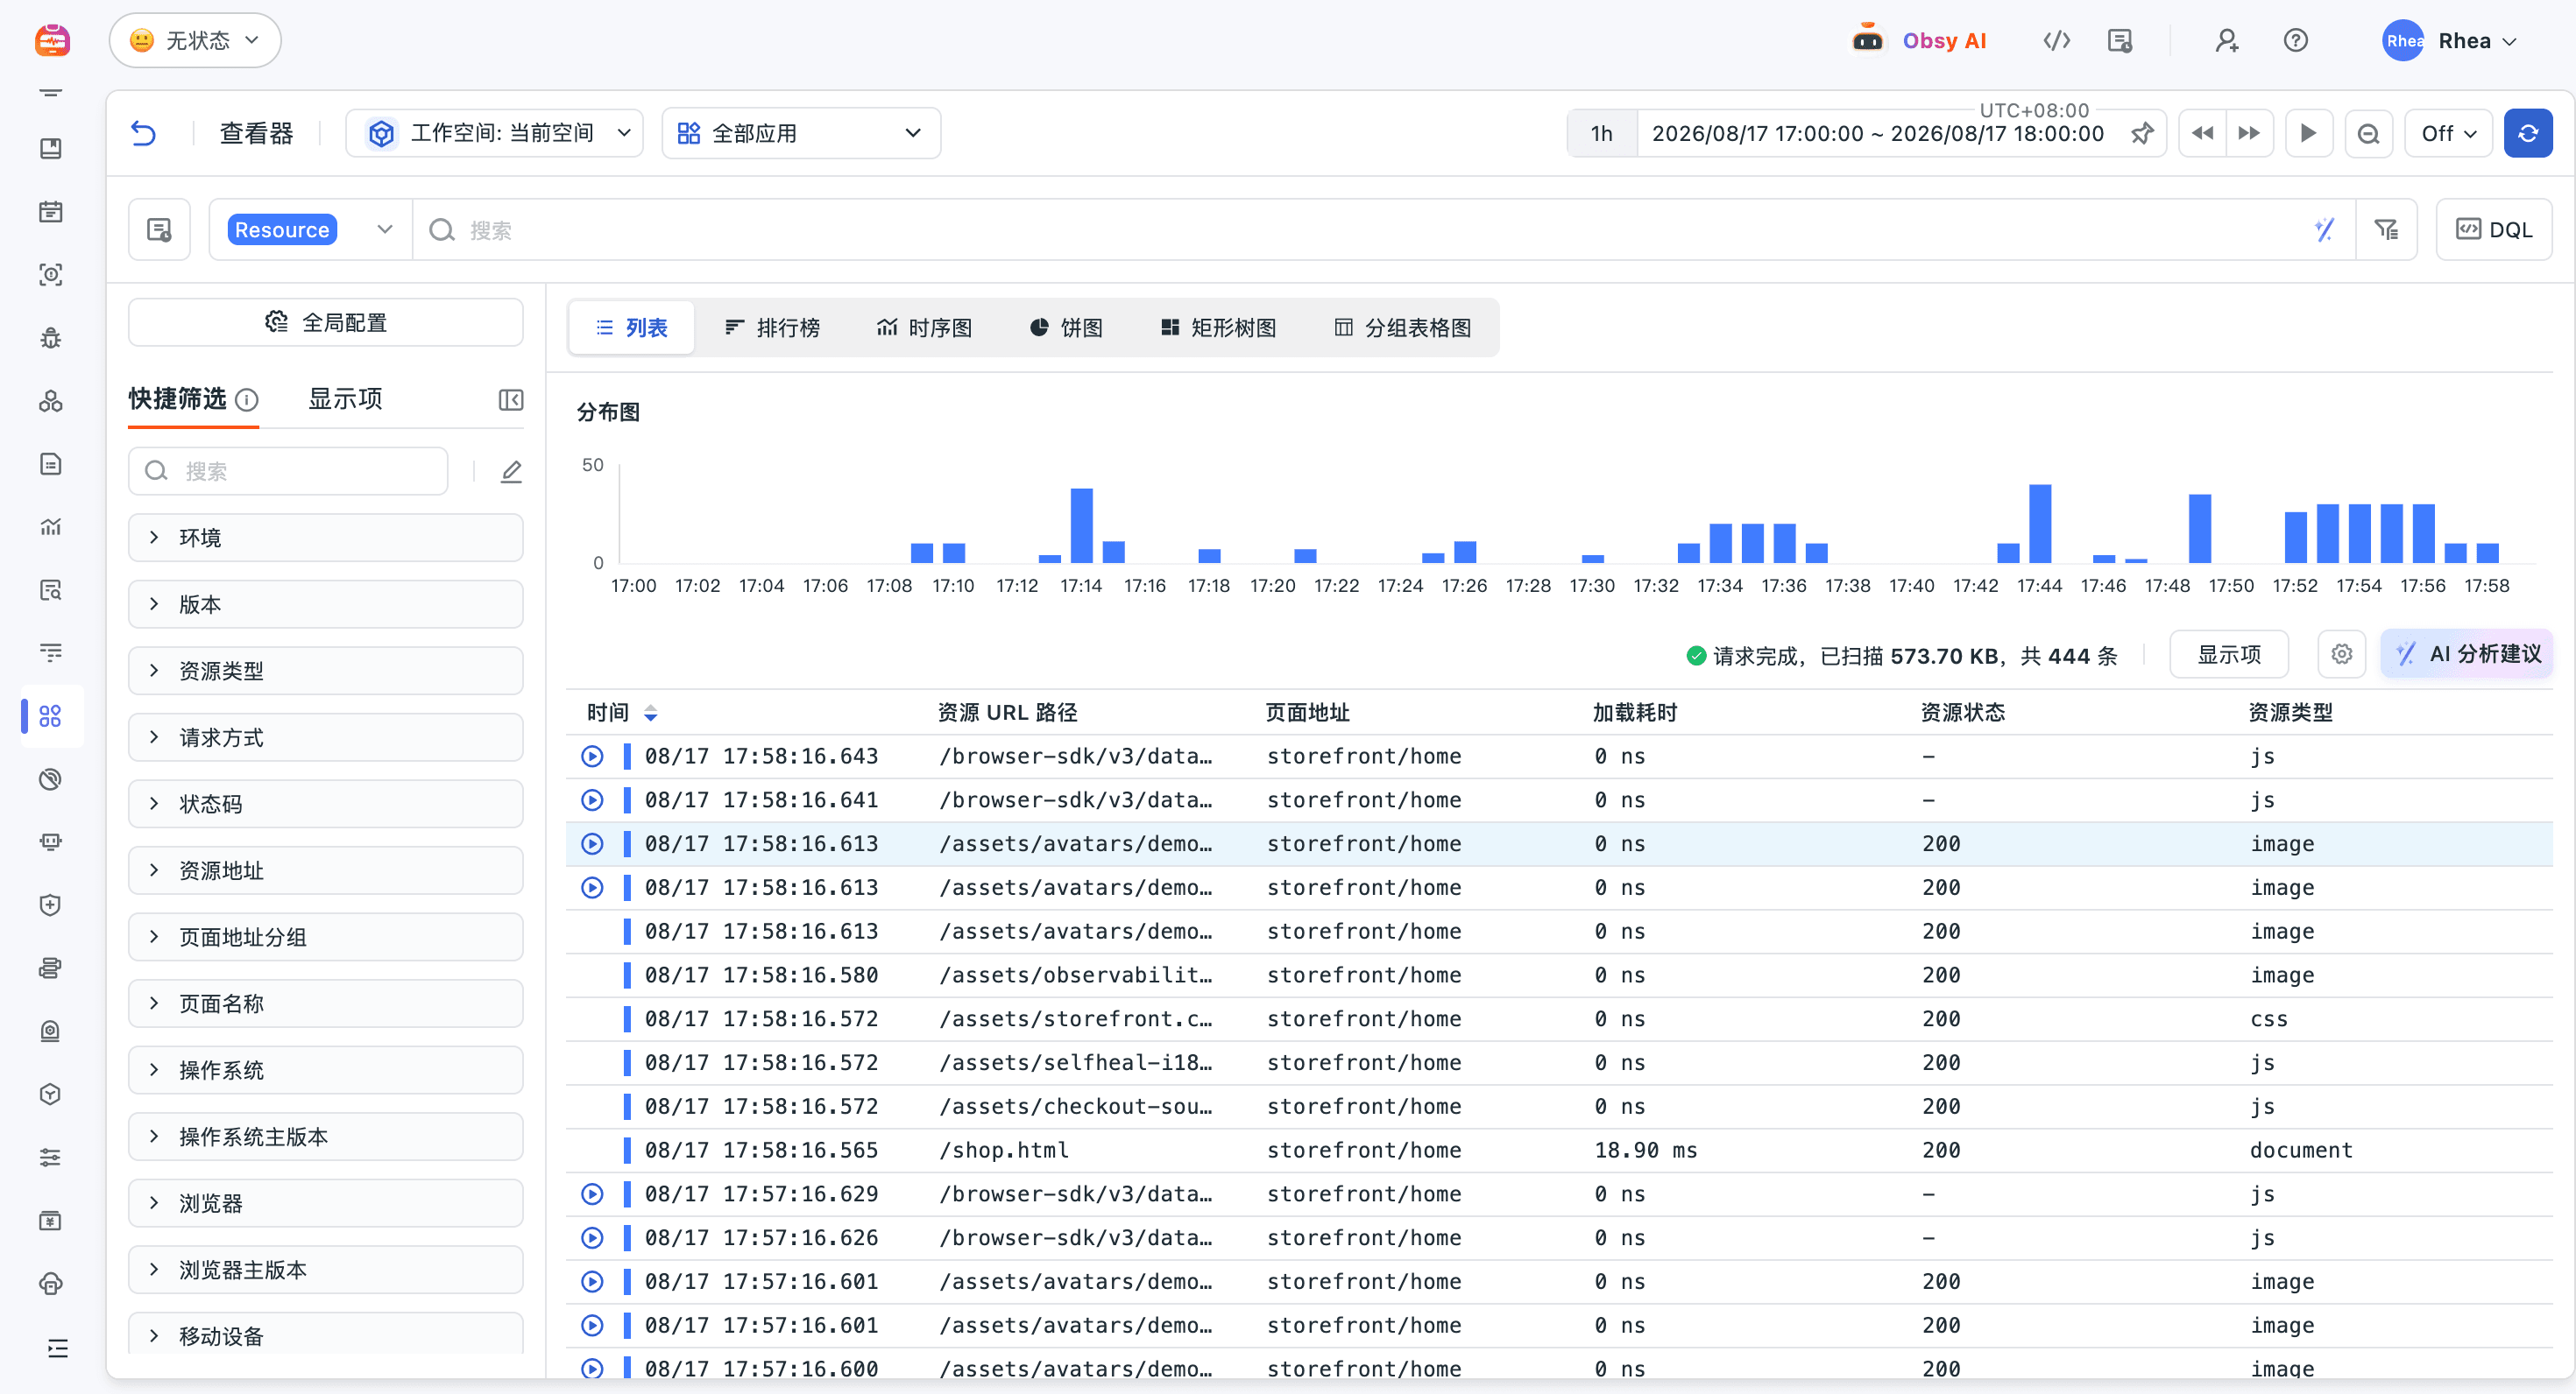Expand the 请求方式 filter group
2576x1394 pixels.
(x=326, y=736)
